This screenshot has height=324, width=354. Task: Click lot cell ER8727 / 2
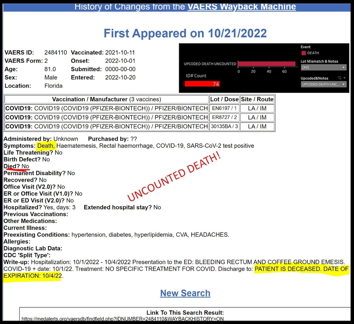click(x=224, y=117)
